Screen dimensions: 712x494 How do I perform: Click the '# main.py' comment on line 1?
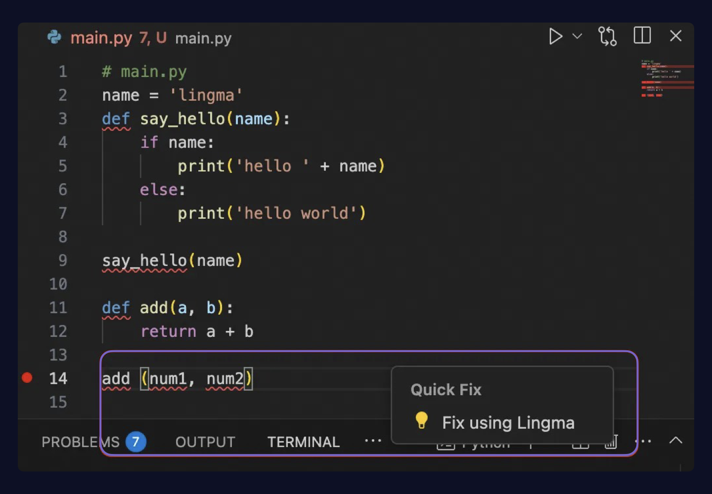[144, 72]
